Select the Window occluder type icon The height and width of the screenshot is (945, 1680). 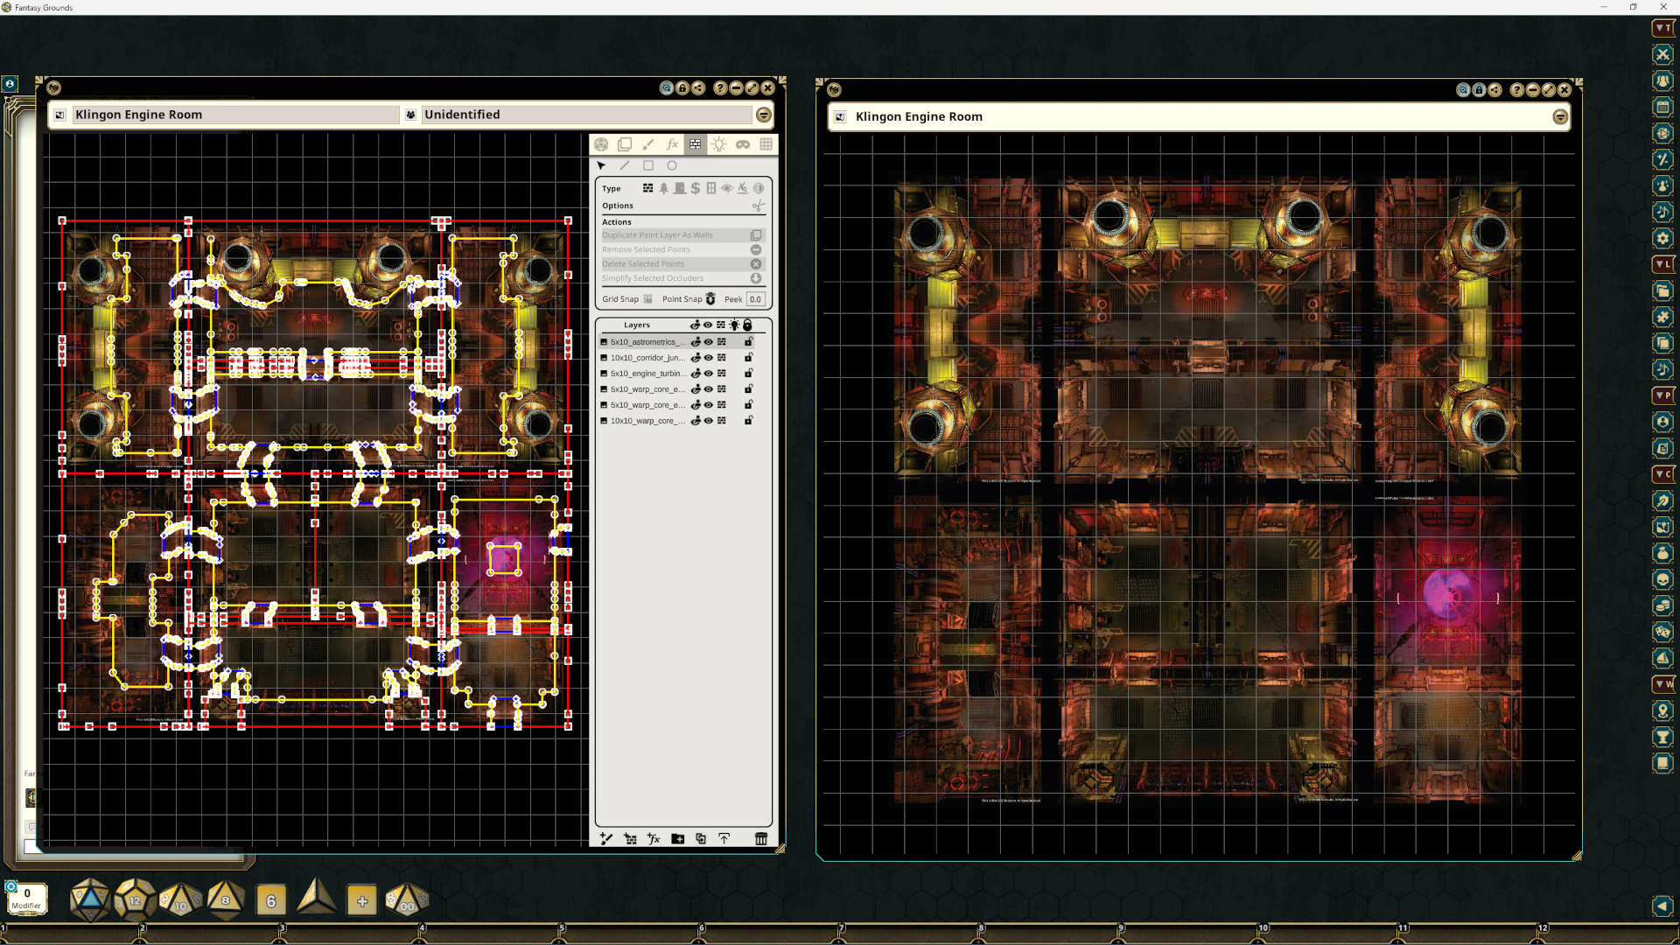710,188
